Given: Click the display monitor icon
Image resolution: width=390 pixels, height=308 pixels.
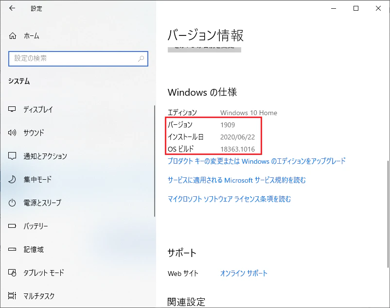Looking at the screenshot, I should click(12, 109).
